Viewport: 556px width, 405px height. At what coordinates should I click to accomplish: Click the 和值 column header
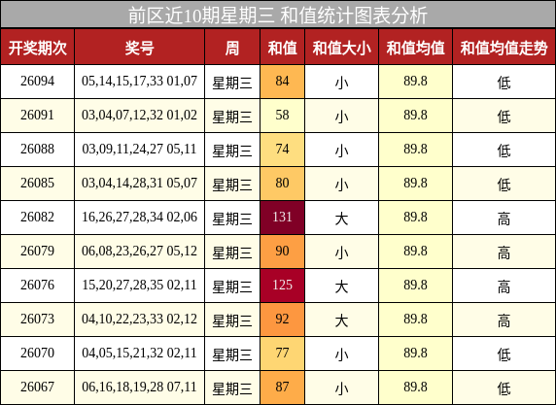(282, 48)
